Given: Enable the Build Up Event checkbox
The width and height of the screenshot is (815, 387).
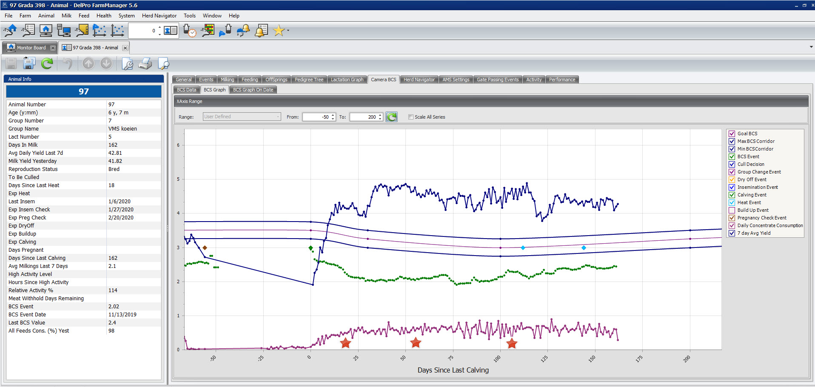Looking at the screenshot, I should click(732, 210).
